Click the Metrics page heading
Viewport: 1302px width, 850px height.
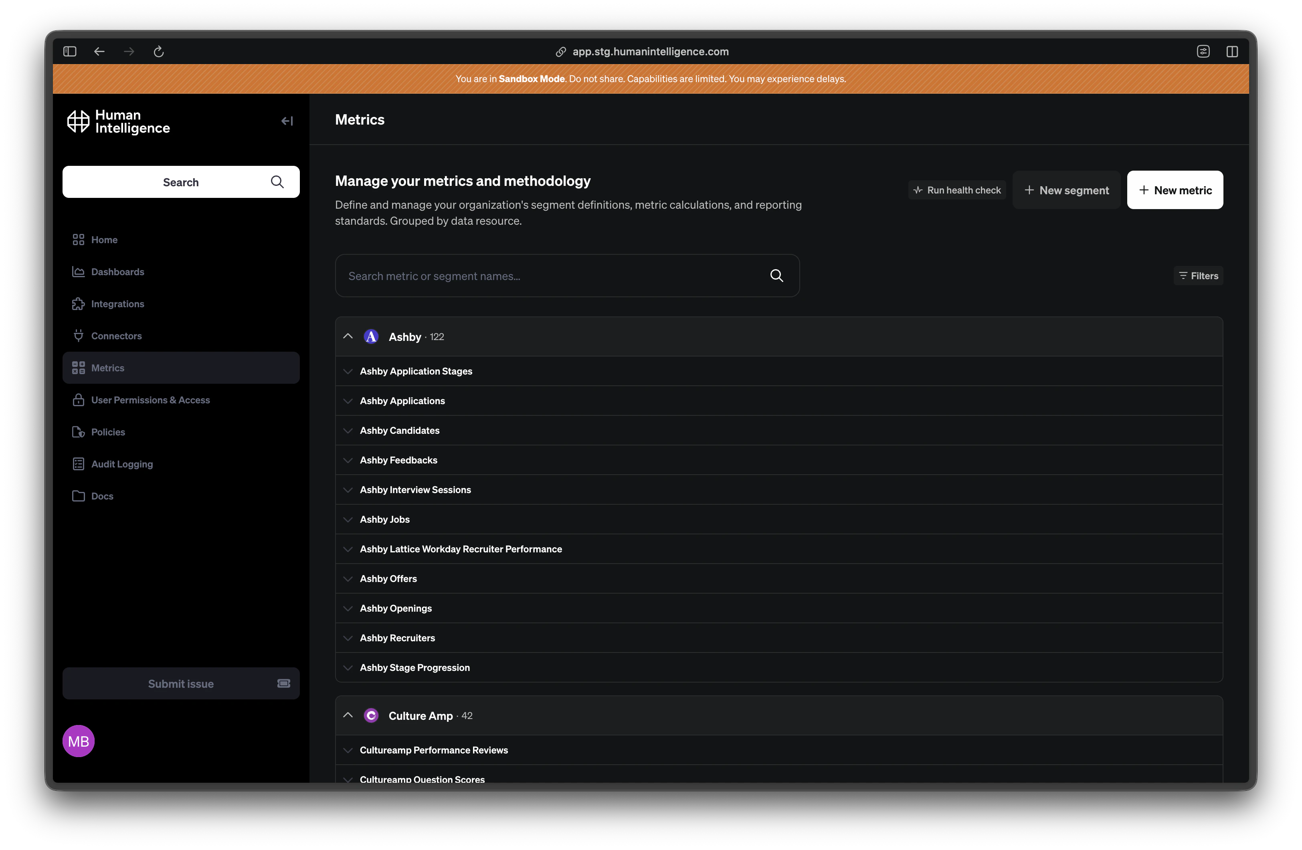coord(360,120)
